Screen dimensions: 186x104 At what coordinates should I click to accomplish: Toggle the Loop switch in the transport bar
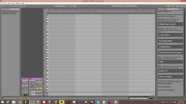pyautogui.click(x=124, y=6)
